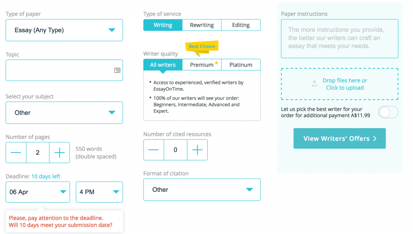Decrease cited resources with minus icon
This screenshot has width=413, height=234.
point(154,150)
